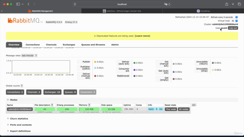Change the last minute message rates range

[27, 56]
